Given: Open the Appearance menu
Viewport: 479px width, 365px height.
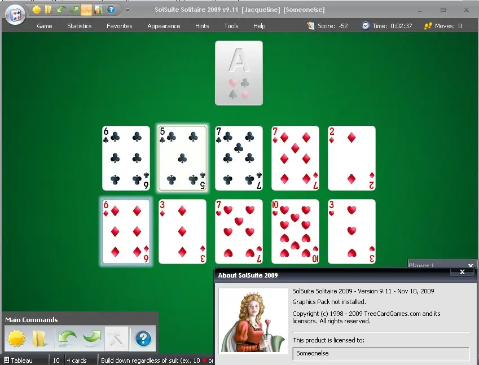Looking at the screenshot, I should [x=164, y=26].
